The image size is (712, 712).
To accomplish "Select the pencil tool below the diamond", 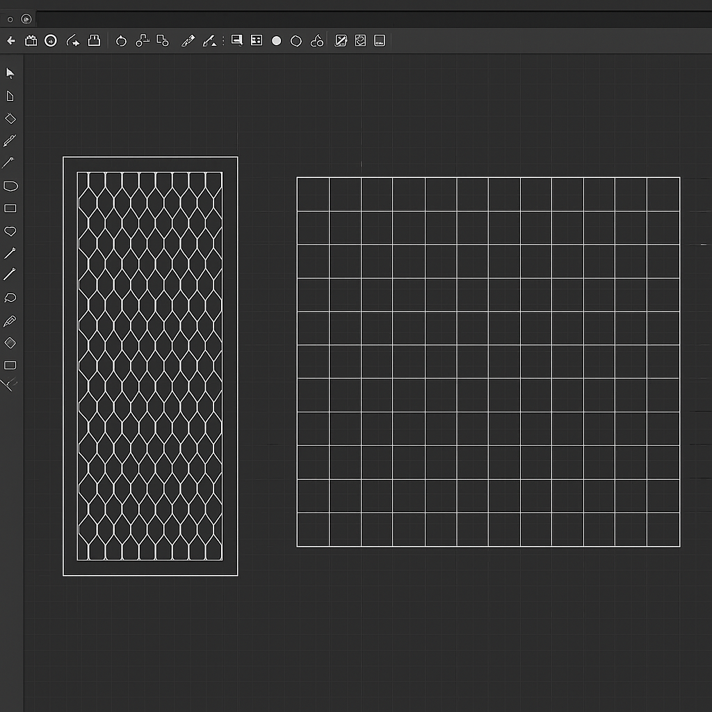I will (x=10, y=140).
